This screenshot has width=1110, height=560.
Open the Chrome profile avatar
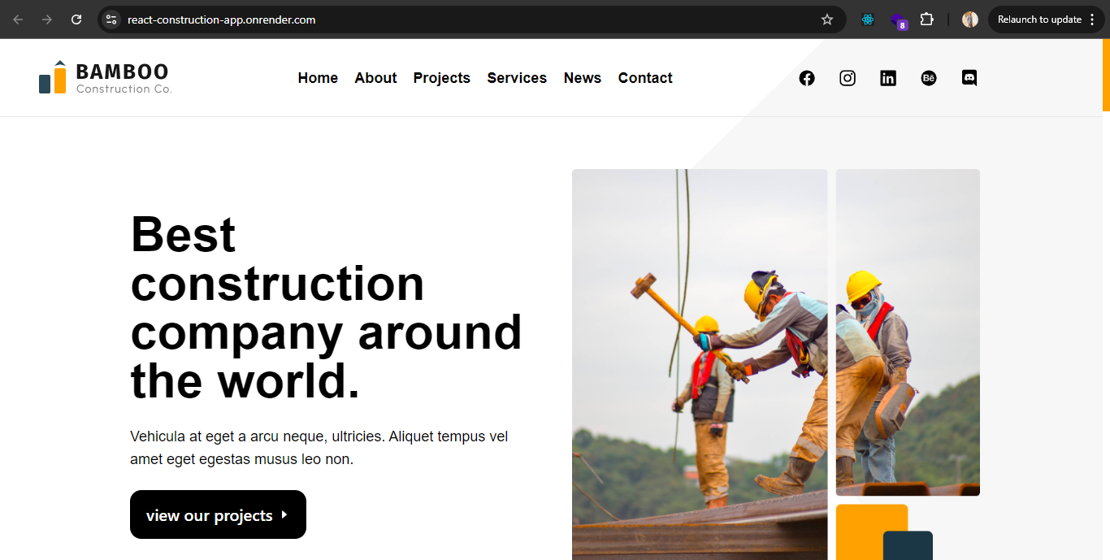(970, 20)
